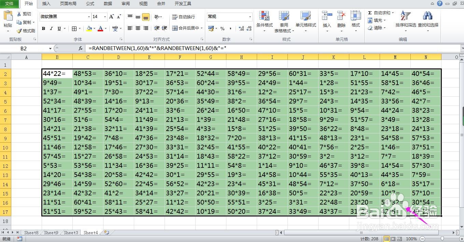Open text orientation icon
The image size is (464, 242).
coord(157,17)
